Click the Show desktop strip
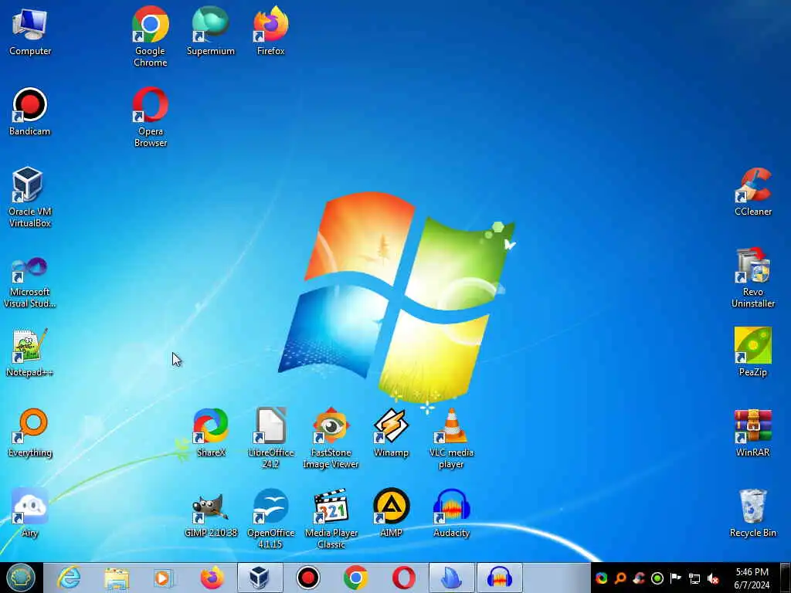 click(x=785, y=578)
